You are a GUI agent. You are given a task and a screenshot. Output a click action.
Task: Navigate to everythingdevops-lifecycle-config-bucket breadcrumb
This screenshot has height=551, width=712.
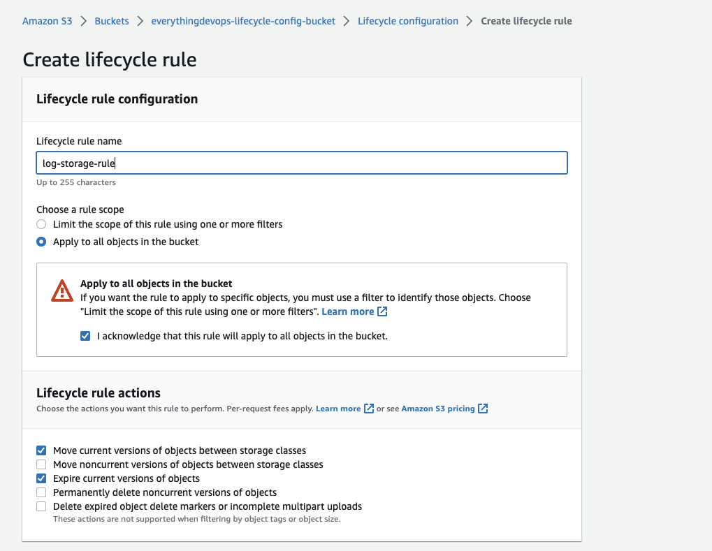click(243, 21)
